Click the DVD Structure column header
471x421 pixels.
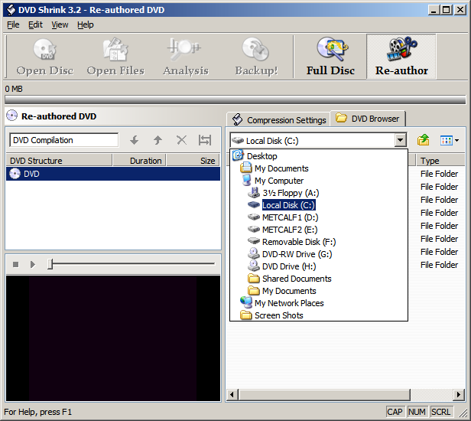point(59,161)
